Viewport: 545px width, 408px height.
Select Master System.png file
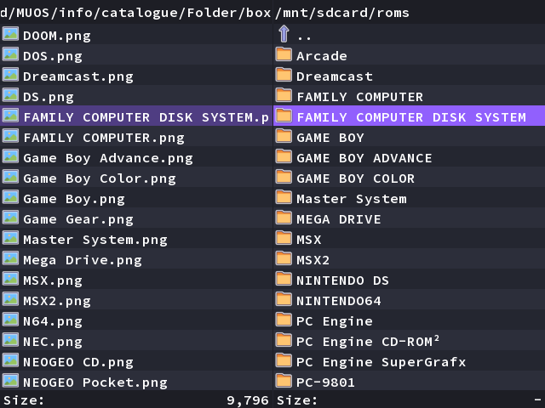[x=136, y=238]
